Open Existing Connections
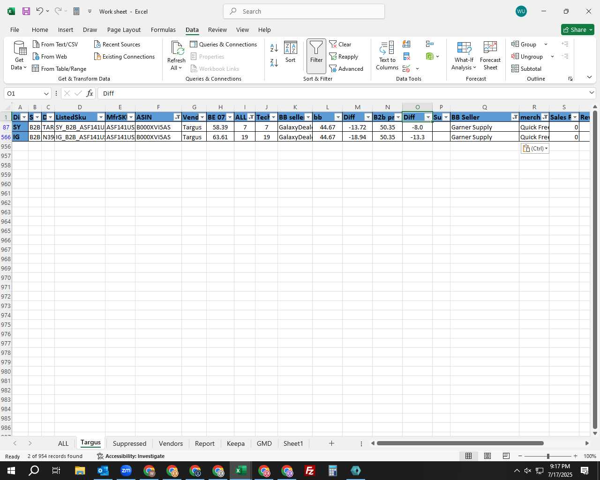 124,56
